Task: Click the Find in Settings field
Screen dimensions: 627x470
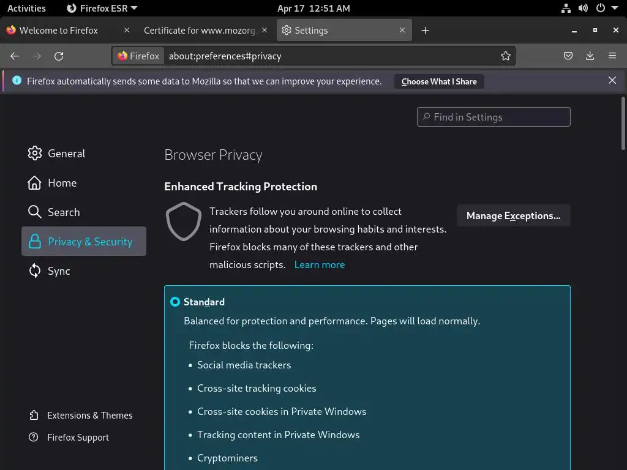Action: point(494,117)
